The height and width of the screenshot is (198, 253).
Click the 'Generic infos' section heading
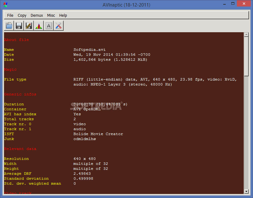click(20, 94)
